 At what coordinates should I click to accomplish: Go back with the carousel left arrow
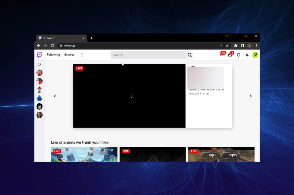point(55,96)
